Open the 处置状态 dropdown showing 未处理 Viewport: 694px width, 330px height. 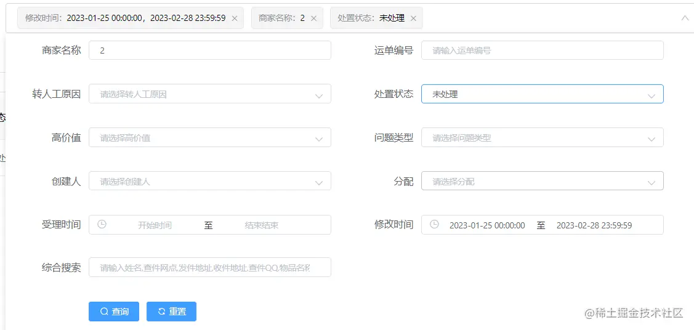(542, 94)
